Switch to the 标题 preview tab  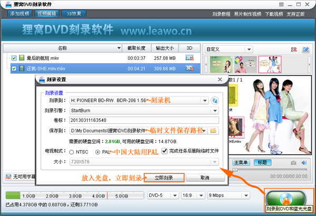262,162
